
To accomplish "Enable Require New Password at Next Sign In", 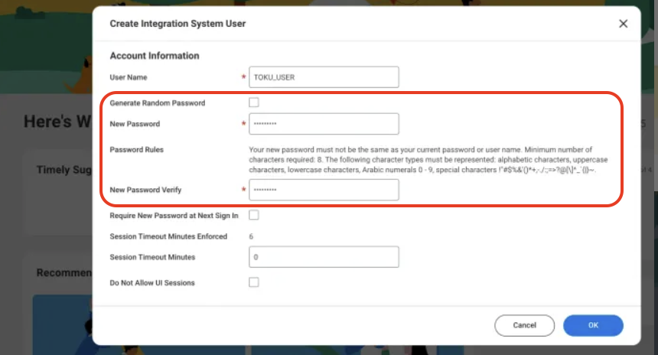I will [254, 215].
